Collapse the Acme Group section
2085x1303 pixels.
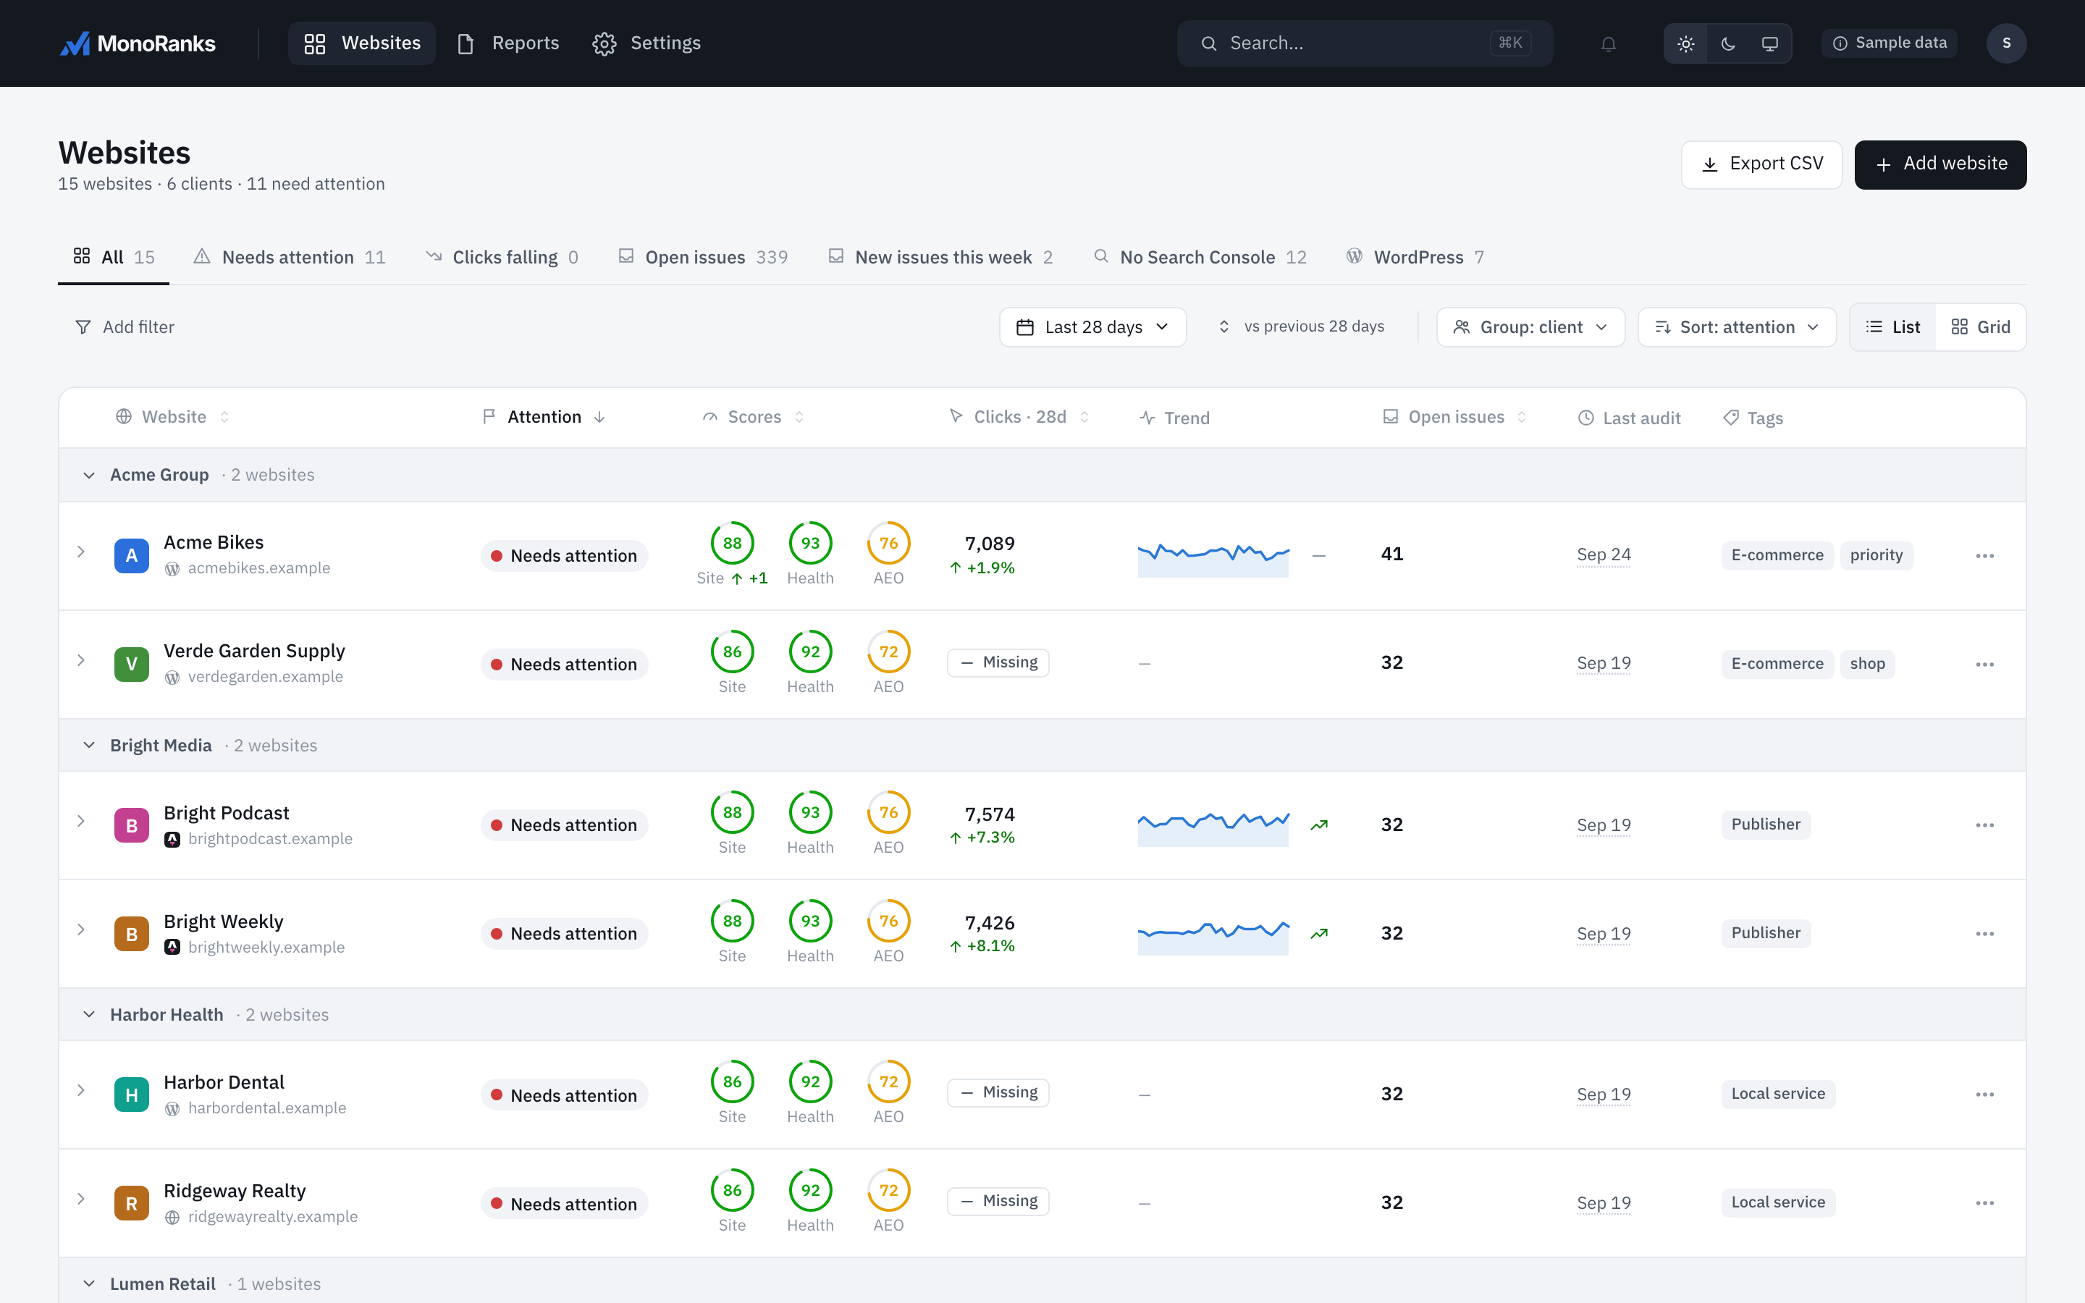(x=89, y=475)
